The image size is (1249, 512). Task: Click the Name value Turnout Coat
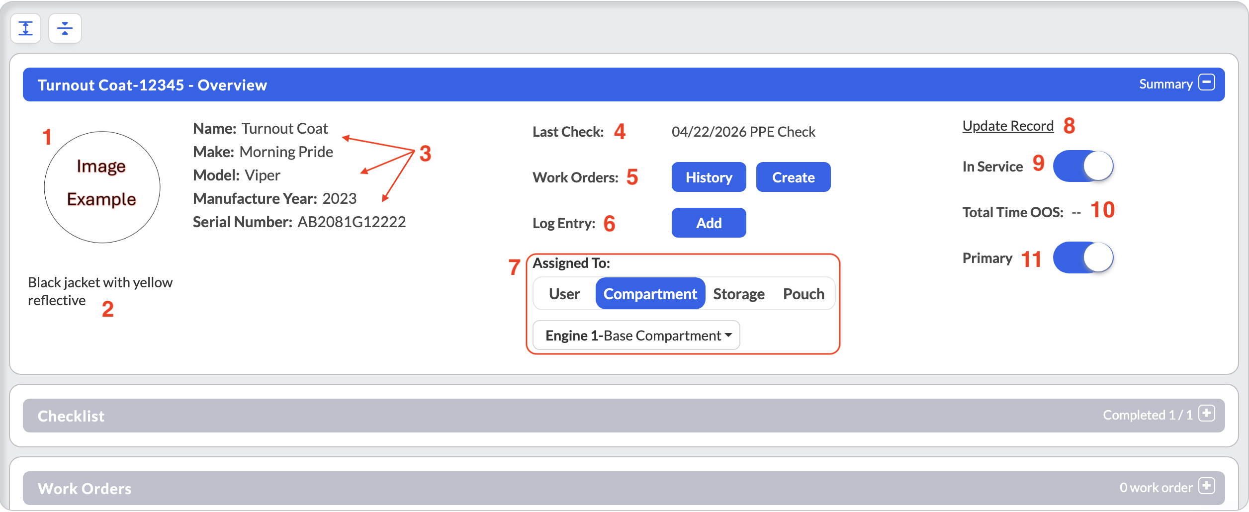[x=284, y=128]
